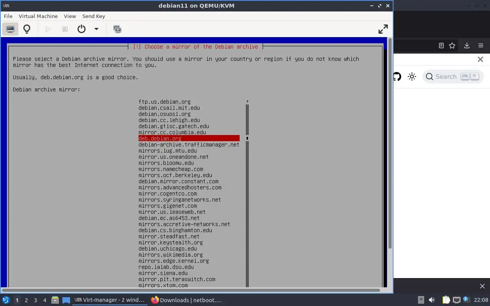
Task: Toggle reader view in Firefox window
Action: [441, 46]
